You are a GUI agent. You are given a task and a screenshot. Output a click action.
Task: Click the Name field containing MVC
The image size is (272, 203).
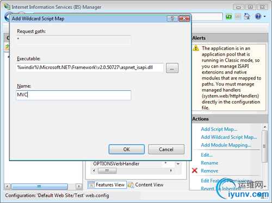73,95
